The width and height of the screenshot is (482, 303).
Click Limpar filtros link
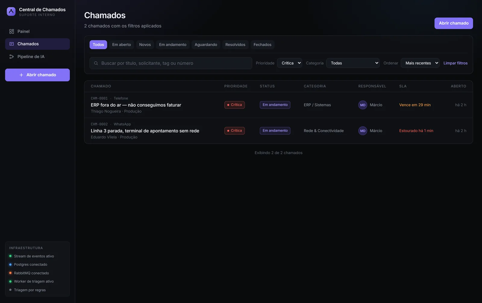(455, 63)
